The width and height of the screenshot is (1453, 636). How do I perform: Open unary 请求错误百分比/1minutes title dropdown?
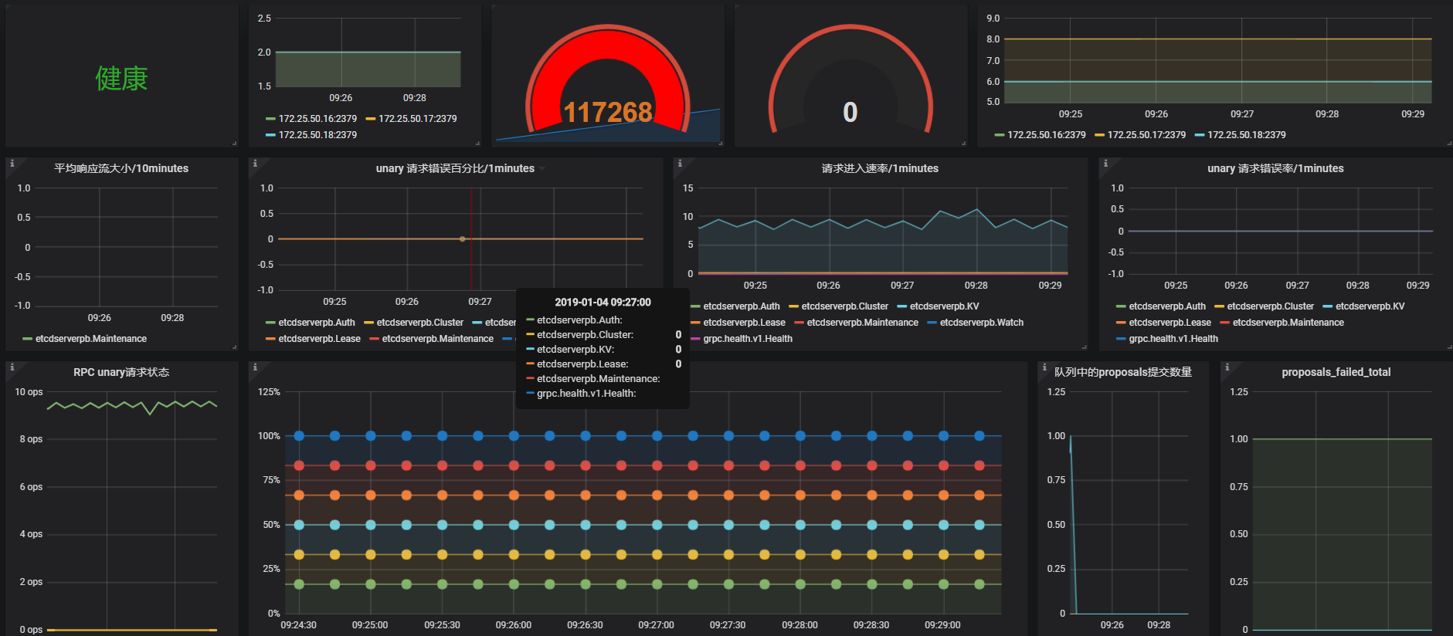coord(456,168)
